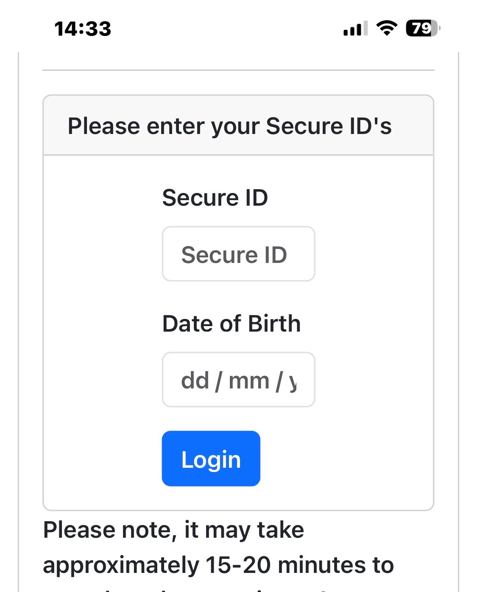Click the word "approximately" in the note

121,565
